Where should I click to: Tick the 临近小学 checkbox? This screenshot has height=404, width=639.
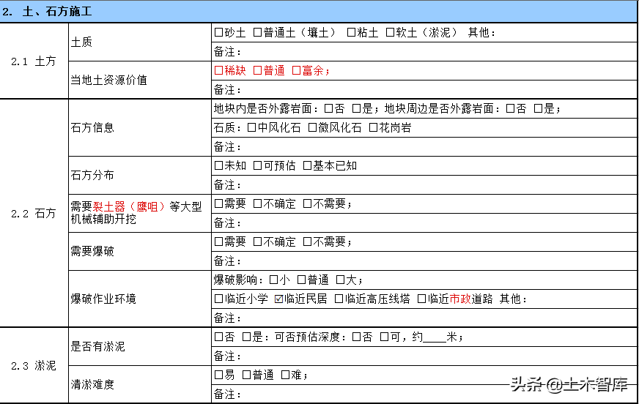(x=218, y=299)
